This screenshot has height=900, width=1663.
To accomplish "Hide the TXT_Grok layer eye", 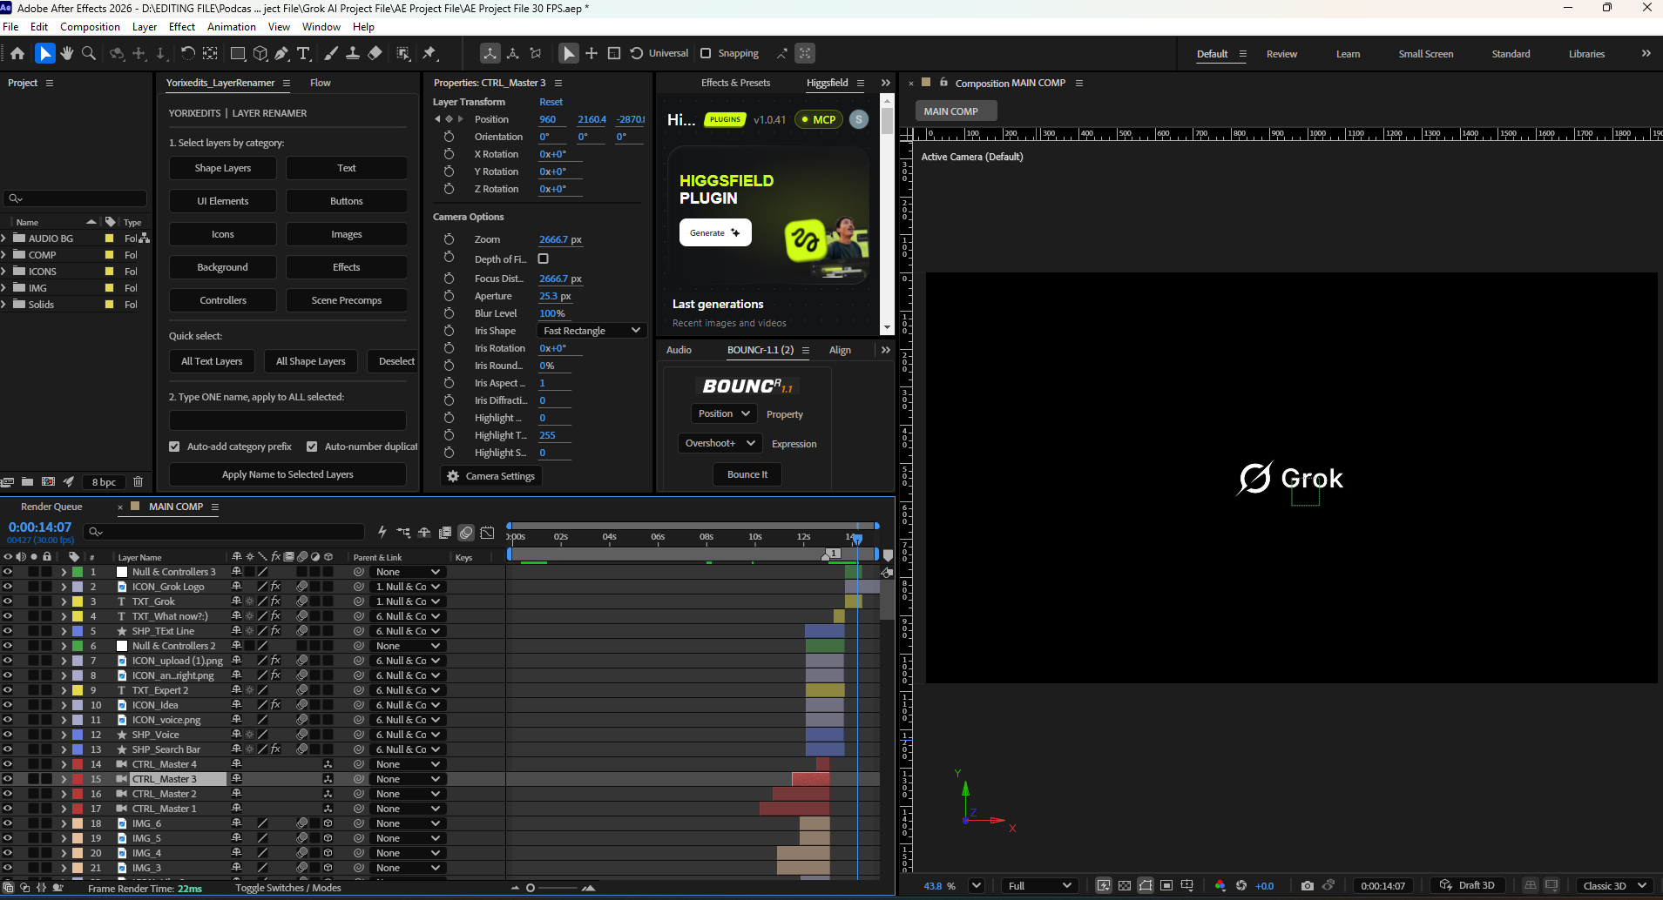I will 8,601.
